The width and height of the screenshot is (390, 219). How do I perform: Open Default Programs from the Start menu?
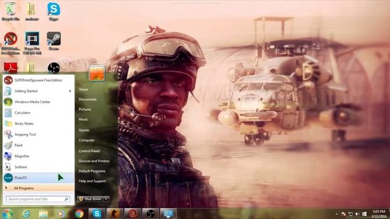coord(92,171)
